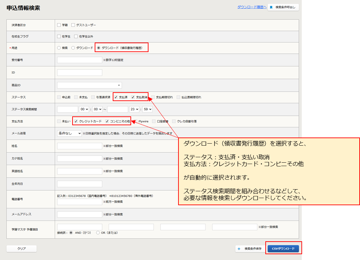This screenshot has height=260, width=360.
Task: Choose ダウンロード（領収書発行履歴） radio option
Action: tap(99, 48)
